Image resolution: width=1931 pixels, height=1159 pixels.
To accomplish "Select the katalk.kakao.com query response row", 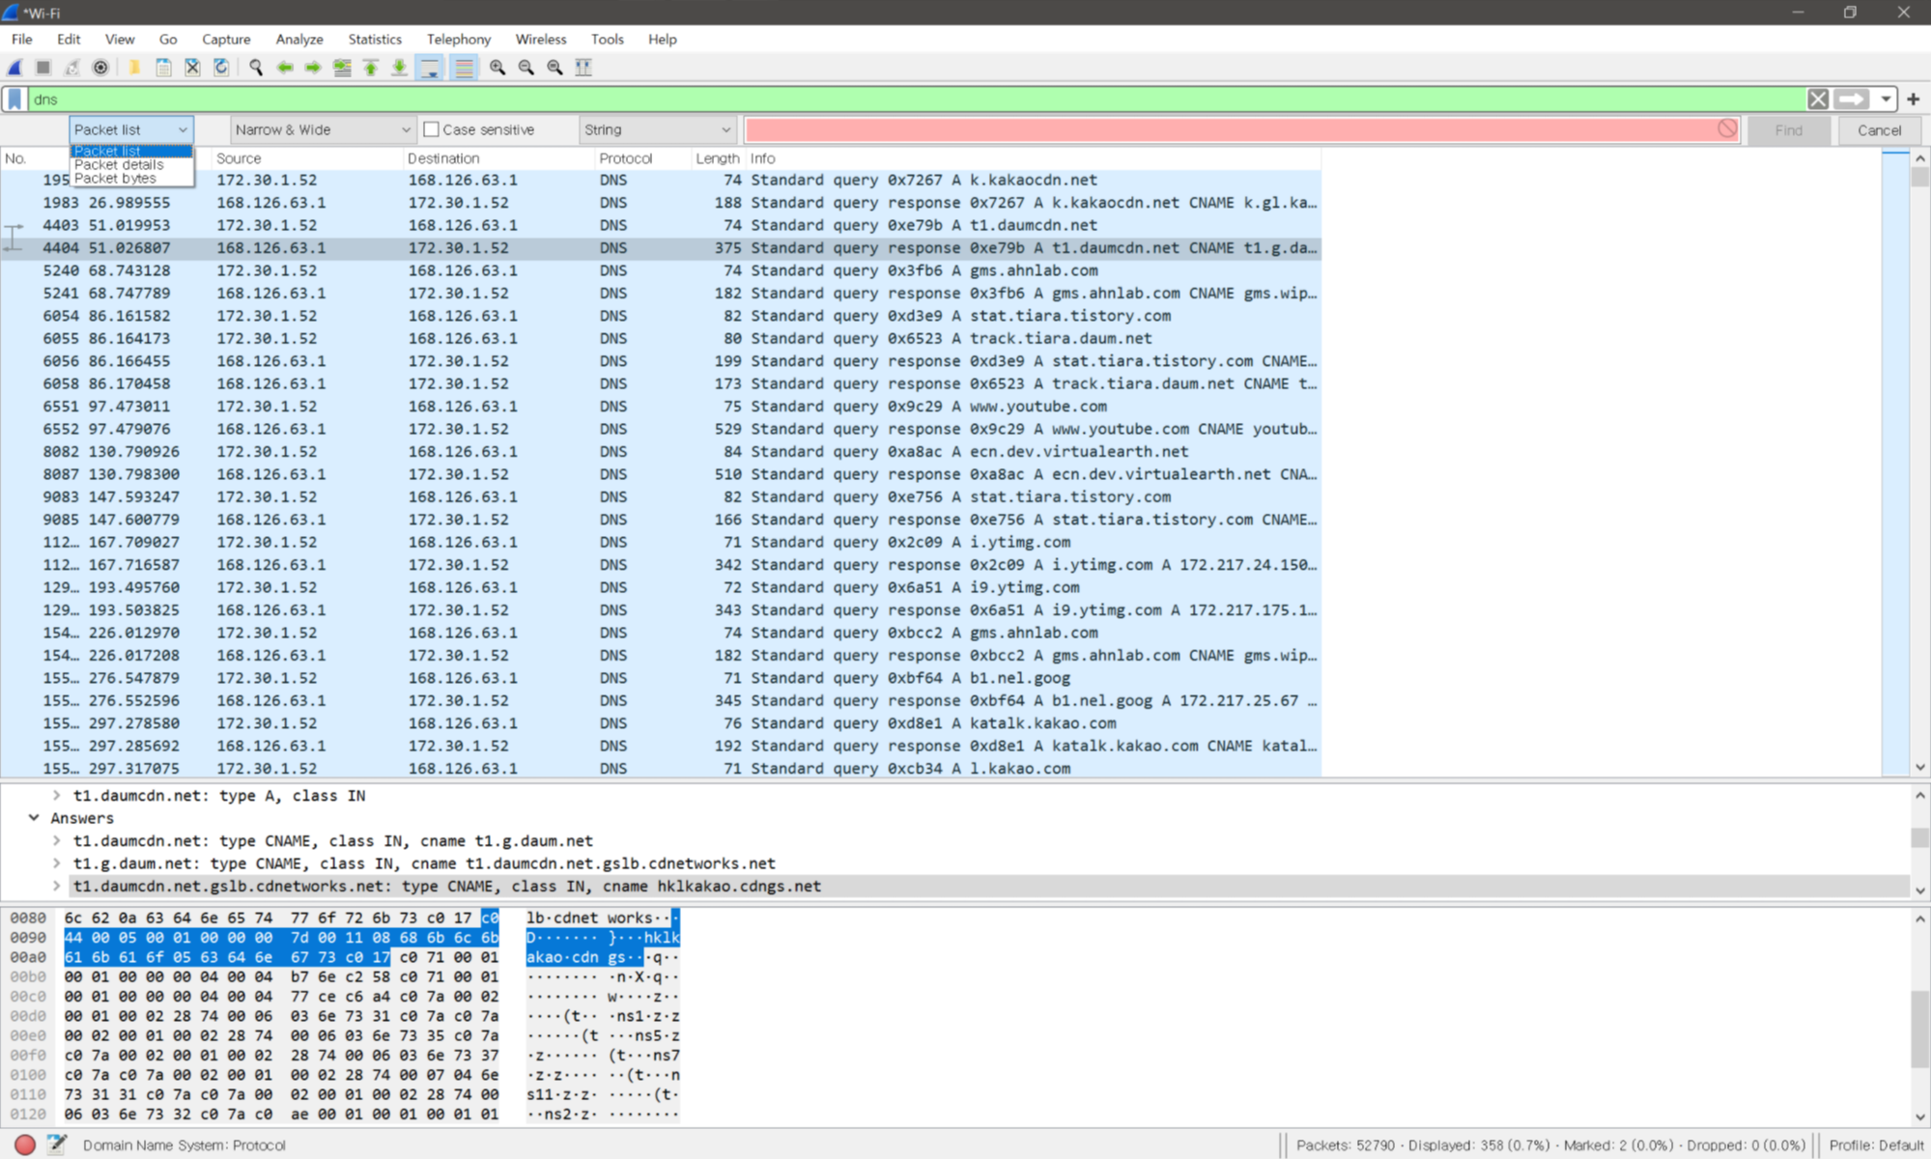I will click(x=661, y=746).
